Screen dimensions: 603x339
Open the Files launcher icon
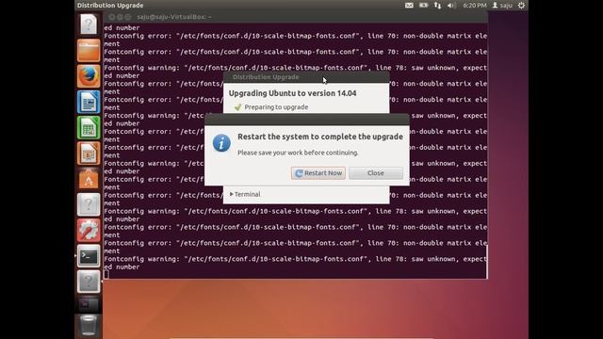pos(89,50)
